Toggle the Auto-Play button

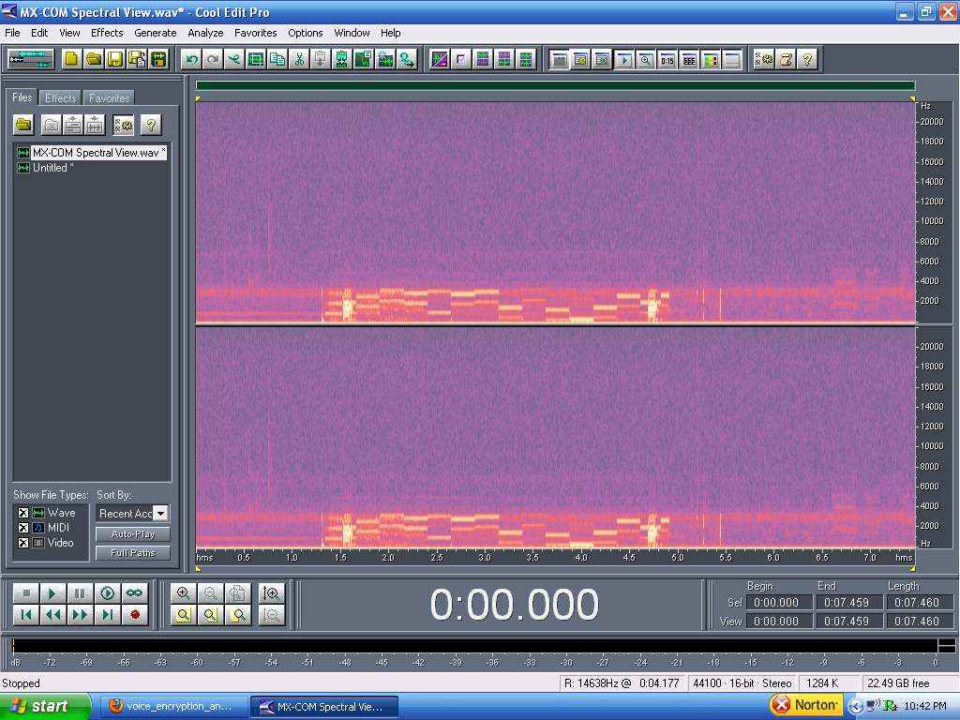133,534
